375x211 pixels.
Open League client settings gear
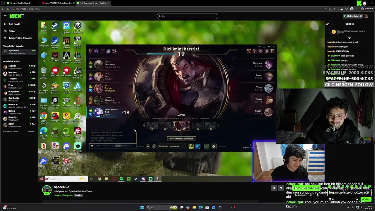coord(269,47)
